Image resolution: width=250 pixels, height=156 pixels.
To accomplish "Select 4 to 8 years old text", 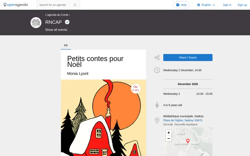I will coord(173,105).
